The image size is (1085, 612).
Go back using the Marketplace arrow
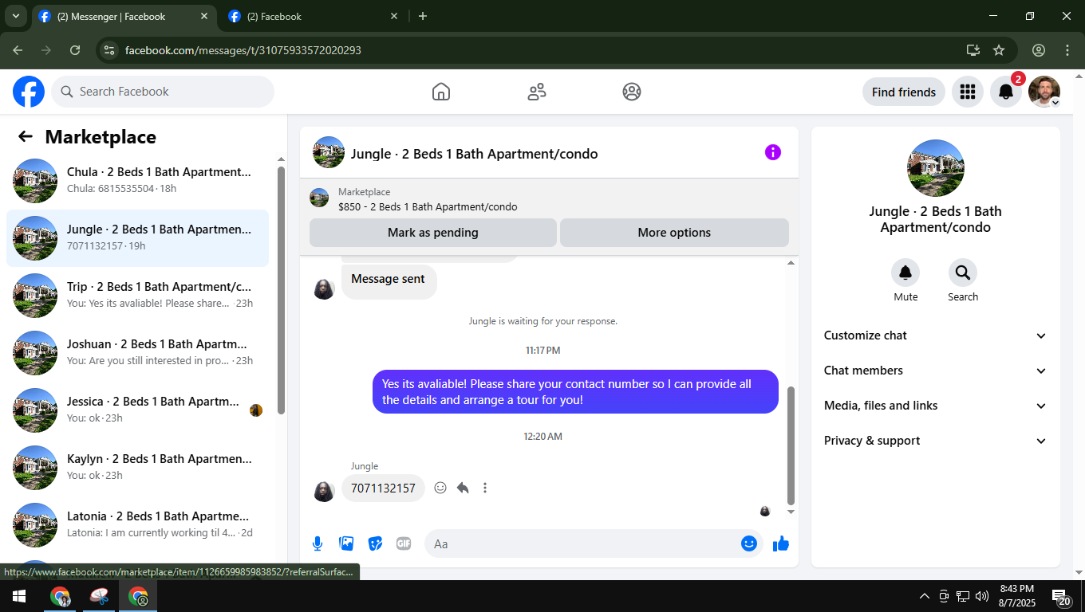[26, 136]
